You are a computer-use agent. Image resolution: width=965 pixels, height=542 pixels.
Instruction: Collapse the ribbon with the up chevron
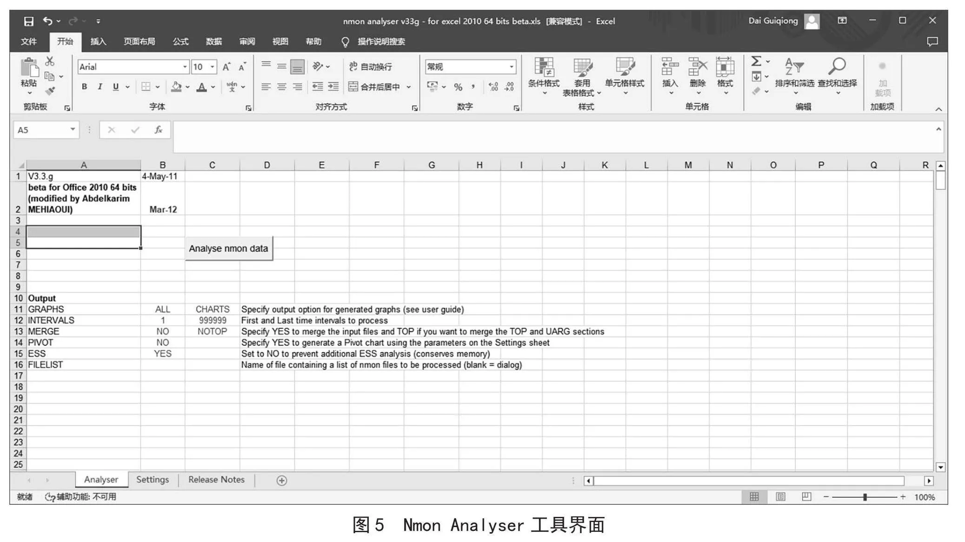[938, 109]
